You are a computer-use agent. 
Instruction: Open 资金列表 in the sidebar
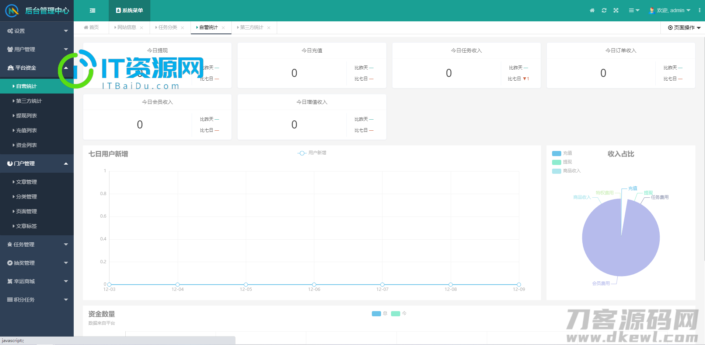[x=37, y=145]
